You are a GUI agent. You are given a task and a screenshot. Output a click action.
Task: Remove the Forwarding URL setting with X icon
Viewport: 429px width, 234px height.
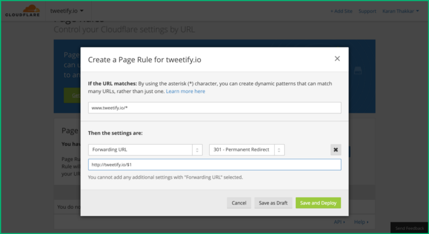(336, 149)
